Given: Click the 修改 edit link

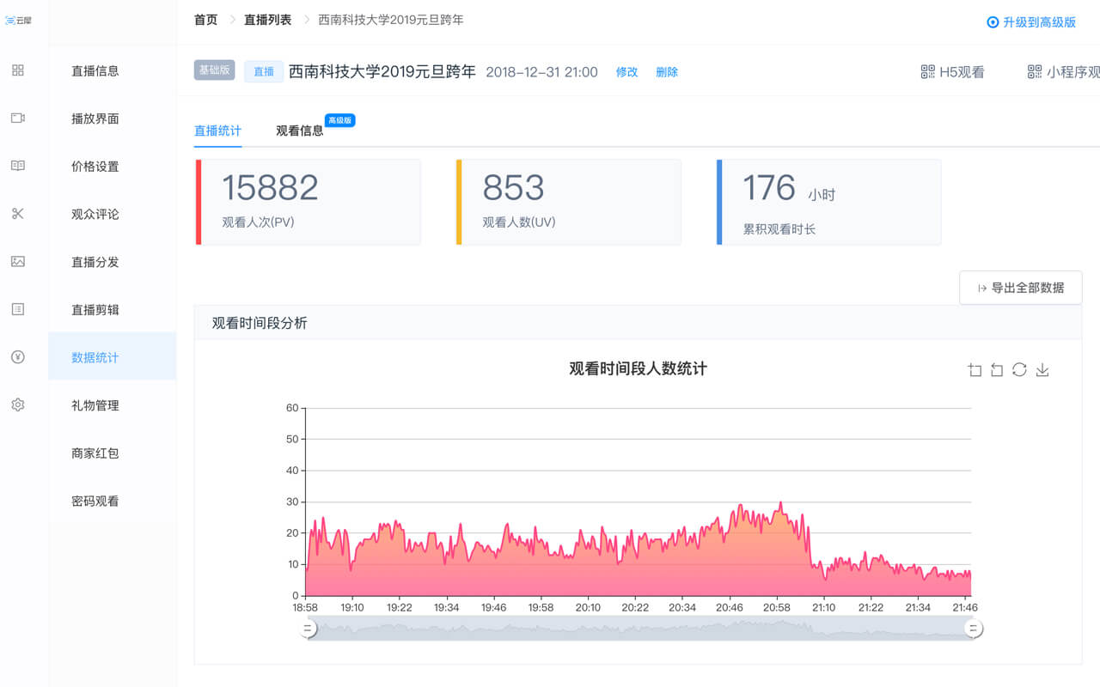Looking at the screenshot, I should click(626, 72).
